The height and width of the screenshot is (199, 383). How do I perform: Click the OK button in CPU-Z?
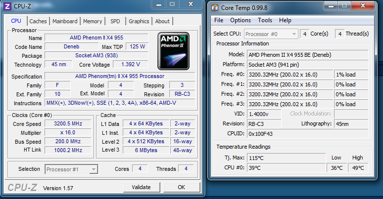[x=181, y=187]
